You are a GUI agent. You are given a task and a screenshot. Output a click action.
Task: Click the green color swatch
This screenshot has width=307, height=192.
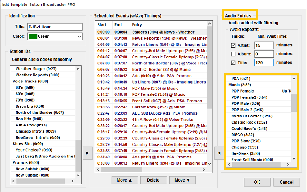(x=33, y=36)
